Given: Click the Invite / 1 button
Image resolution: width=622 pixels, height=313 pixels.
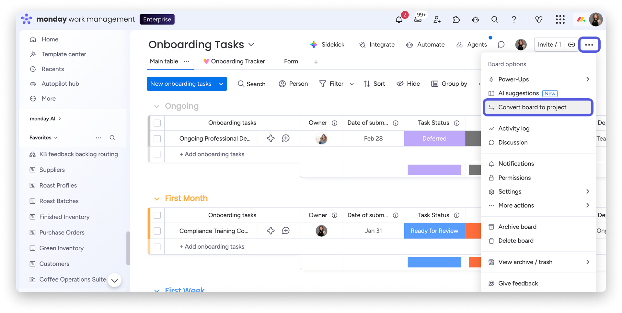Looking at the screenshot, I should click(549, 45).
